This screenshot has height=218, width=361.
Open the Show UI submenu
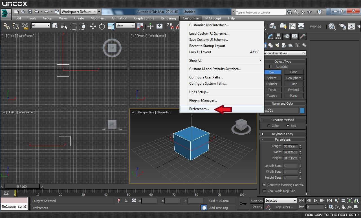[222, 60]
